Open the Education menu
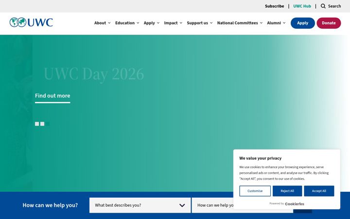350x219 pixels. tap(125, 23)
